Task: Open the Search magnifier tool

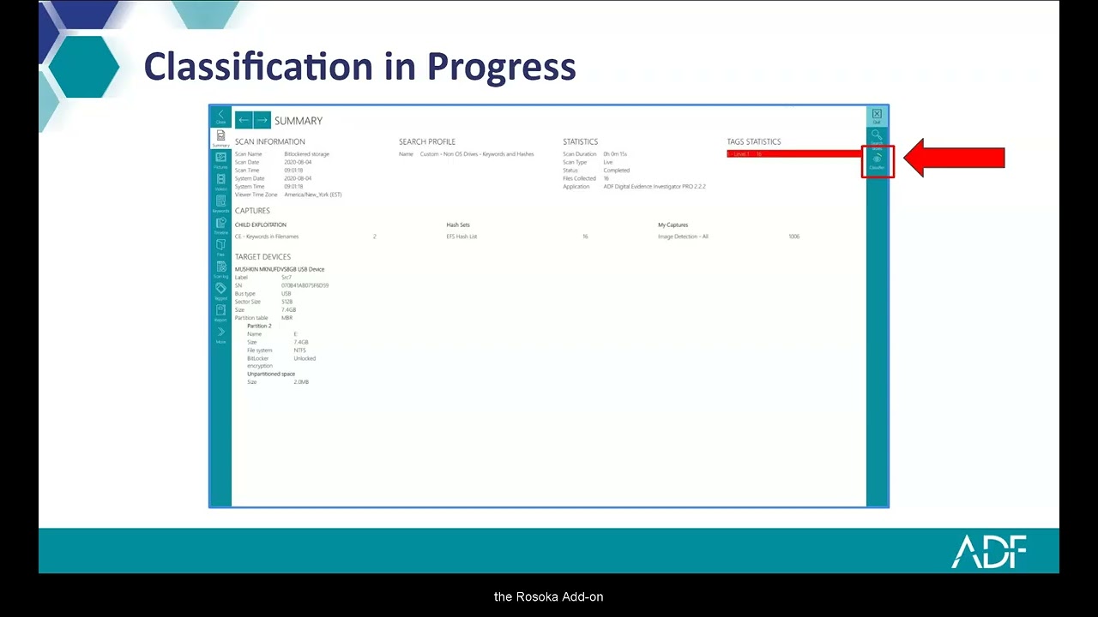Action: (x=877, y=137)
